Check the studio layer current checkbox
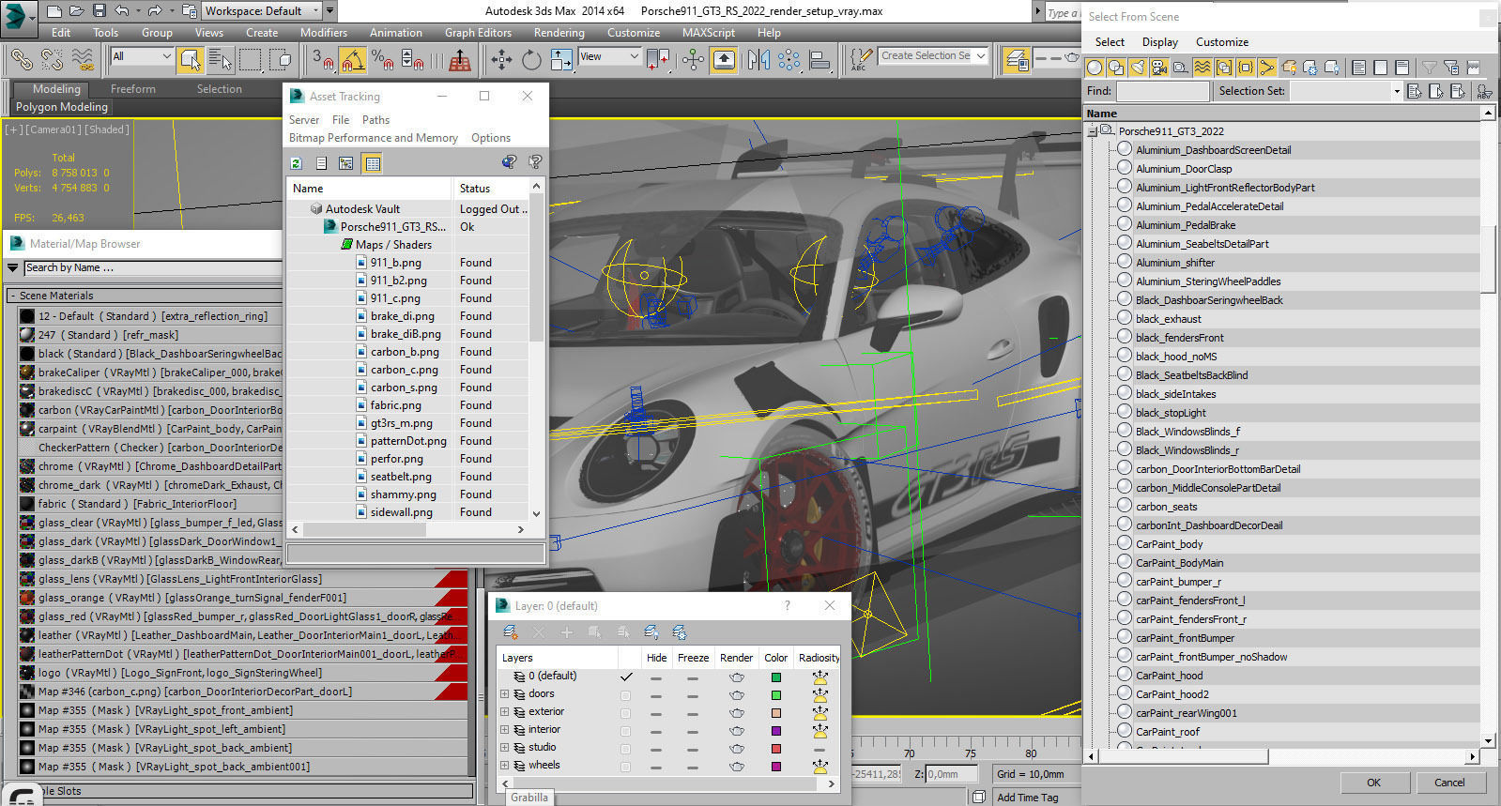Image resolution: width=1501 pixels, height=806 pixels. point(625,749)
